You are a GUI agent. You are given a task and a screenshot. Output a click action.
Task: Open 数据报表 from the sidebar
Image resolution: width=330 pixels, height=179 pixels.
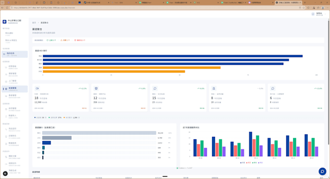coord(15,144)
